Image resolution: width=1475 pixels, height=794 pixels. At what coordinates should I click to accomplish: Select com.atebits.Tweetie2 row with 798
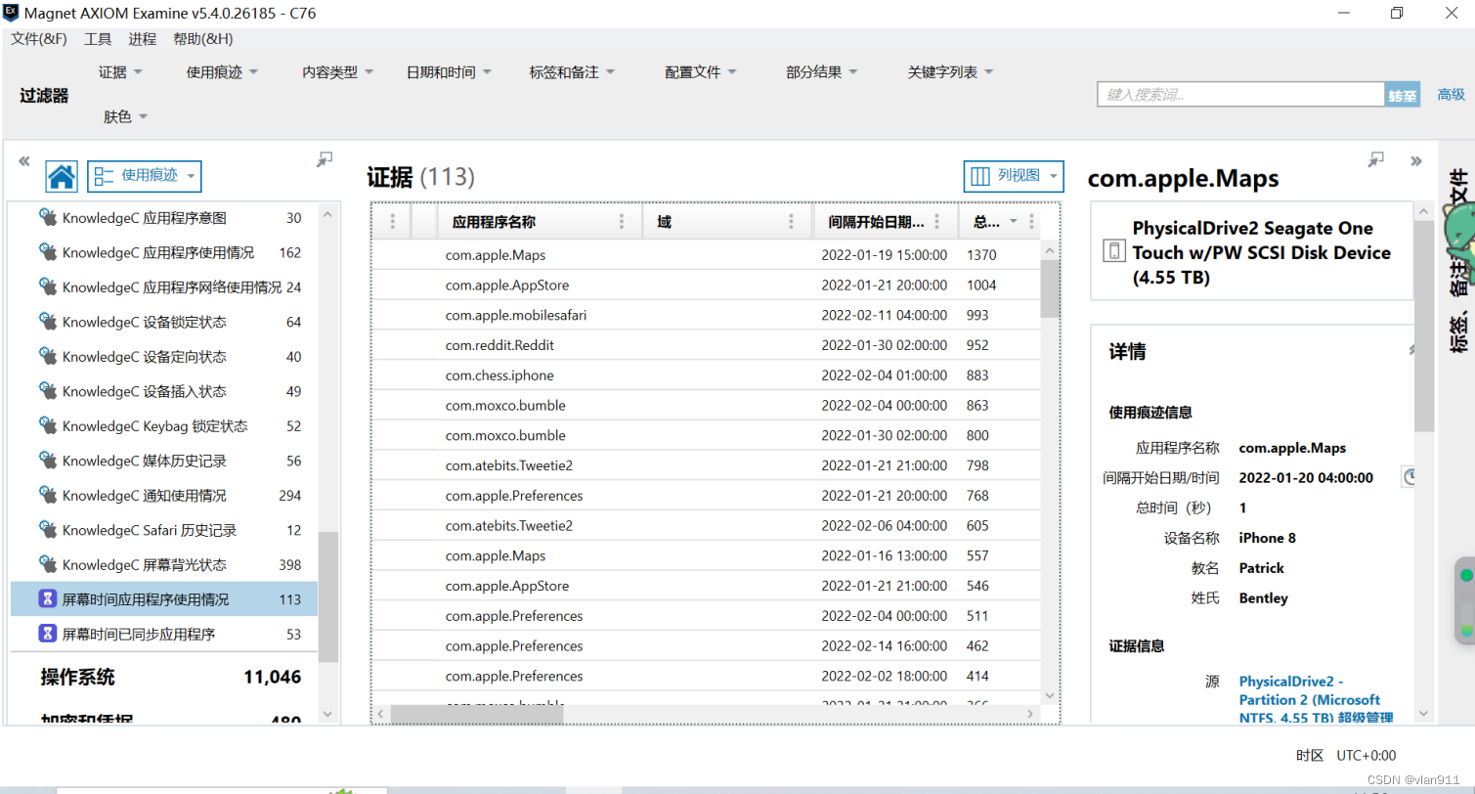707,465
